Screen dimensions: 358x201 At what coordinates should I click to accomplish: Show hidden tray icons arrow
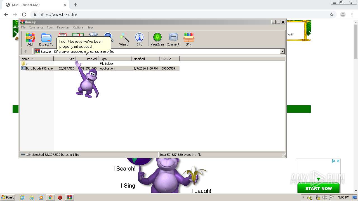pyautogui.click(x=303, y=197)
